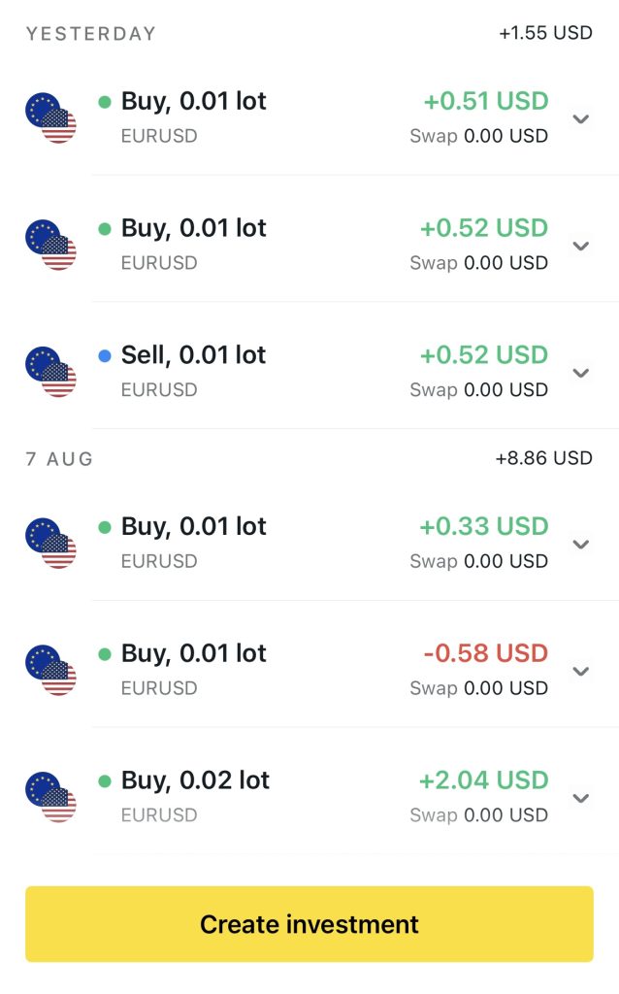Select the YESTERDAY section header
The height and width of the screenshot is (994, 619).
[90, 34]
